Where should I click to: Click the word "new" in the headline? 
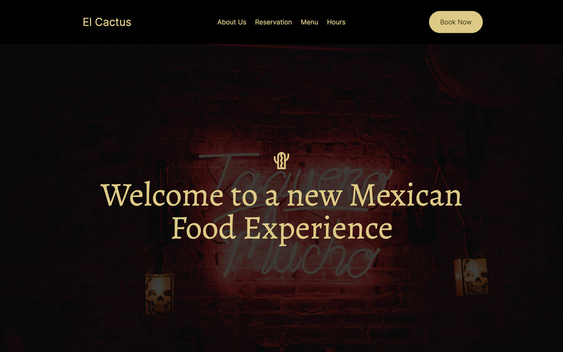[315, 198]
